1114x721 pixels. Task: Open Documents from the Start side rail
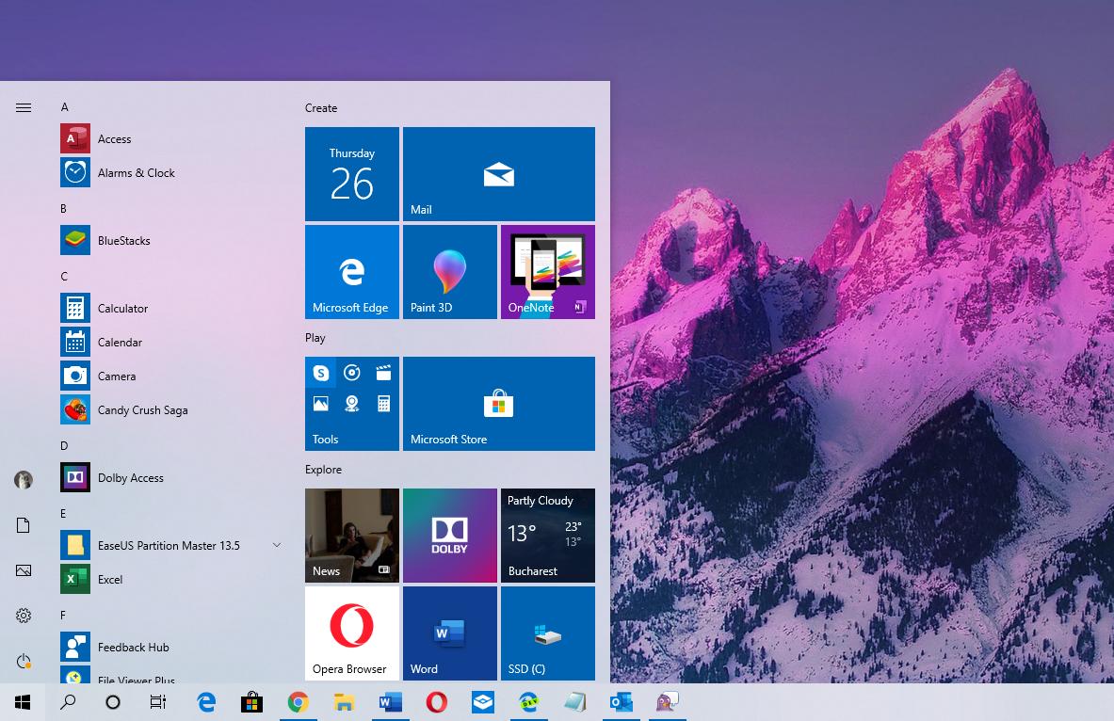point(24,525)
